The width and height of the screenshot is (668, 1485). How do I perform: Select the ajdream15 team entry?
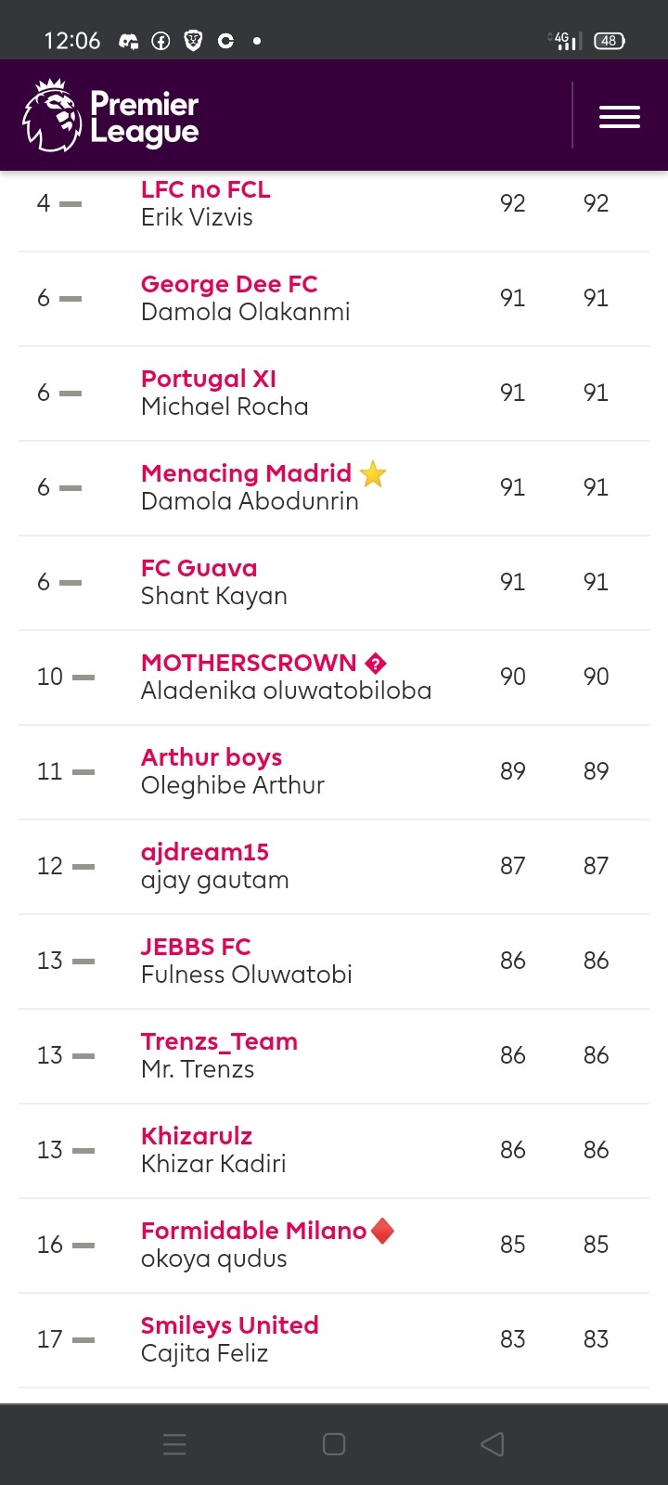pos(205,852)
